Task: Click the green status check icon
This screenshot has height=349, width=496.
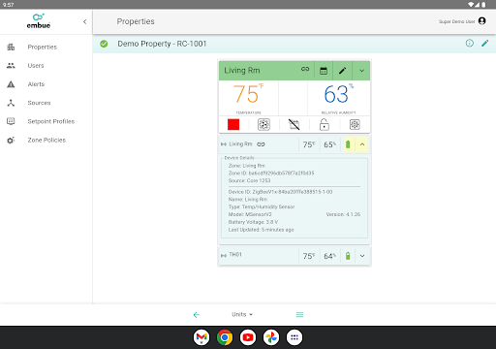Action: (x=104, y=44)
